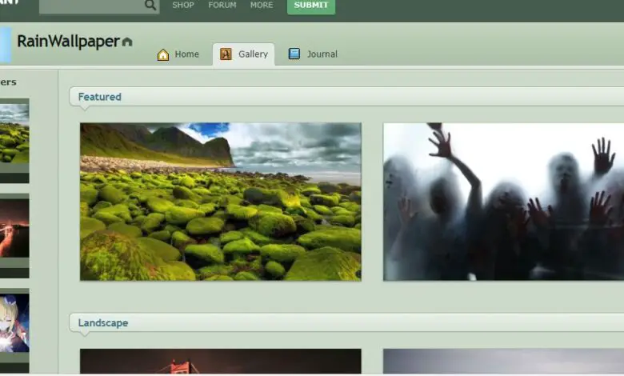This screenshot has height=376, width=624.
Task: Click the profile avatar image
Action: (5, 45)
